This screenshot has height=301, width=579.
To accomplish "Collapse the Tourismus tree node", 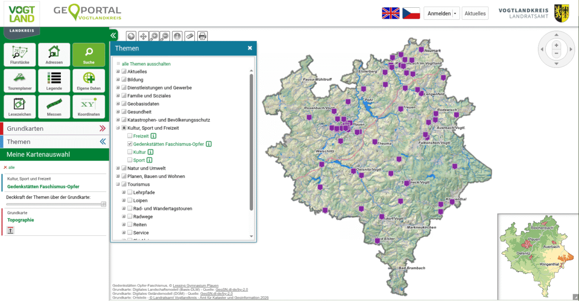I will [x=118, y=184].
